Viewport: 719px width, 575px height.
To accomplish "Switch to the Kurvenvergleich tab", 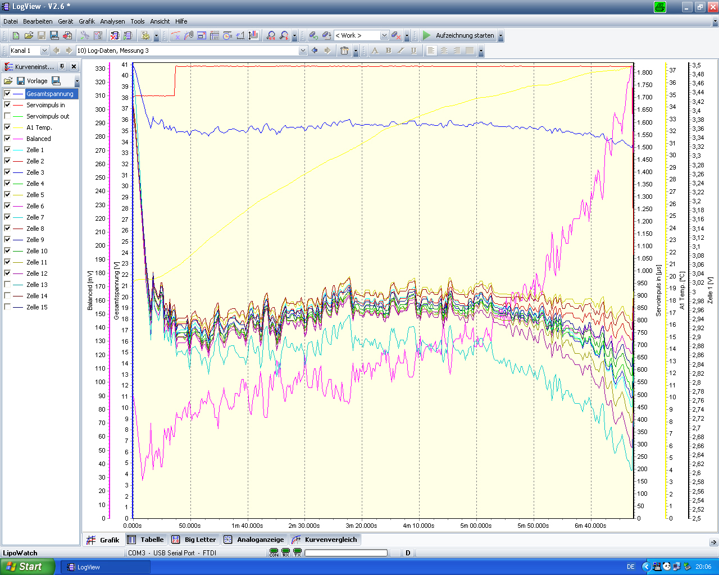I will (325, 540).
